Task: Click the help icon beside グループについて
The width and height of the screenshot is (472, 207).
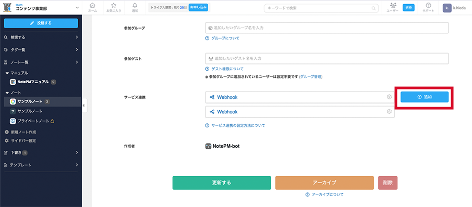Action: (207, 38)
